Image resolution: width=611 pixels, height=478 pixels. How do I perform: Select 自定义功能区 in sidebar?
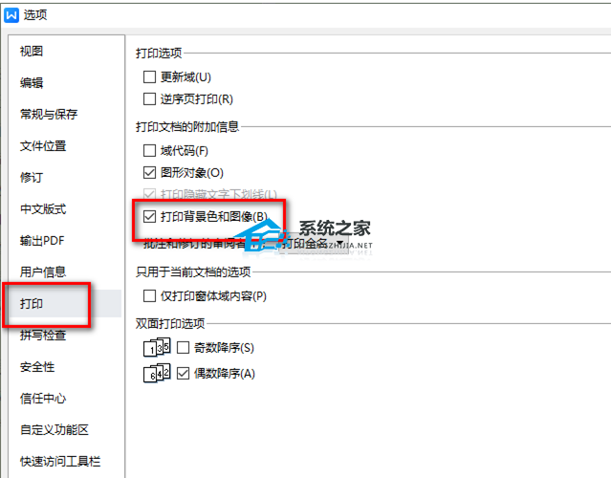55,429
